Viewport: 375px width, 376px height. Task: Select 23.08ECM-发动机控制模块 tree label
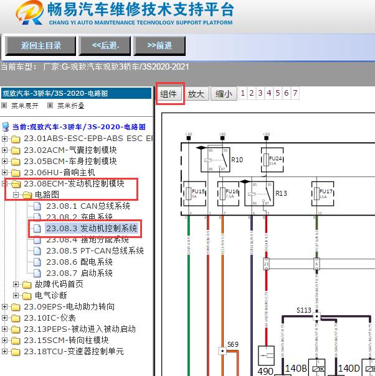pos(74,184)
